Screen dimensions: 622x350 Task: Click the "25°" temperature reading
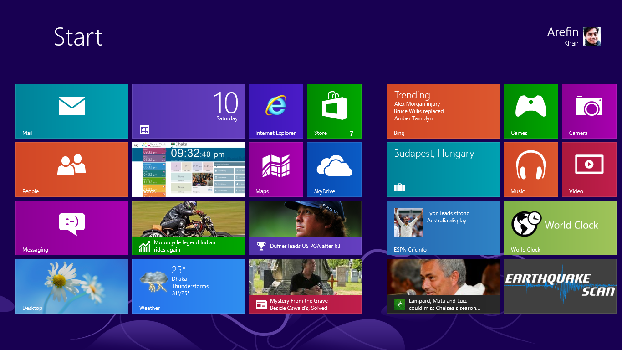coord(178,270)
